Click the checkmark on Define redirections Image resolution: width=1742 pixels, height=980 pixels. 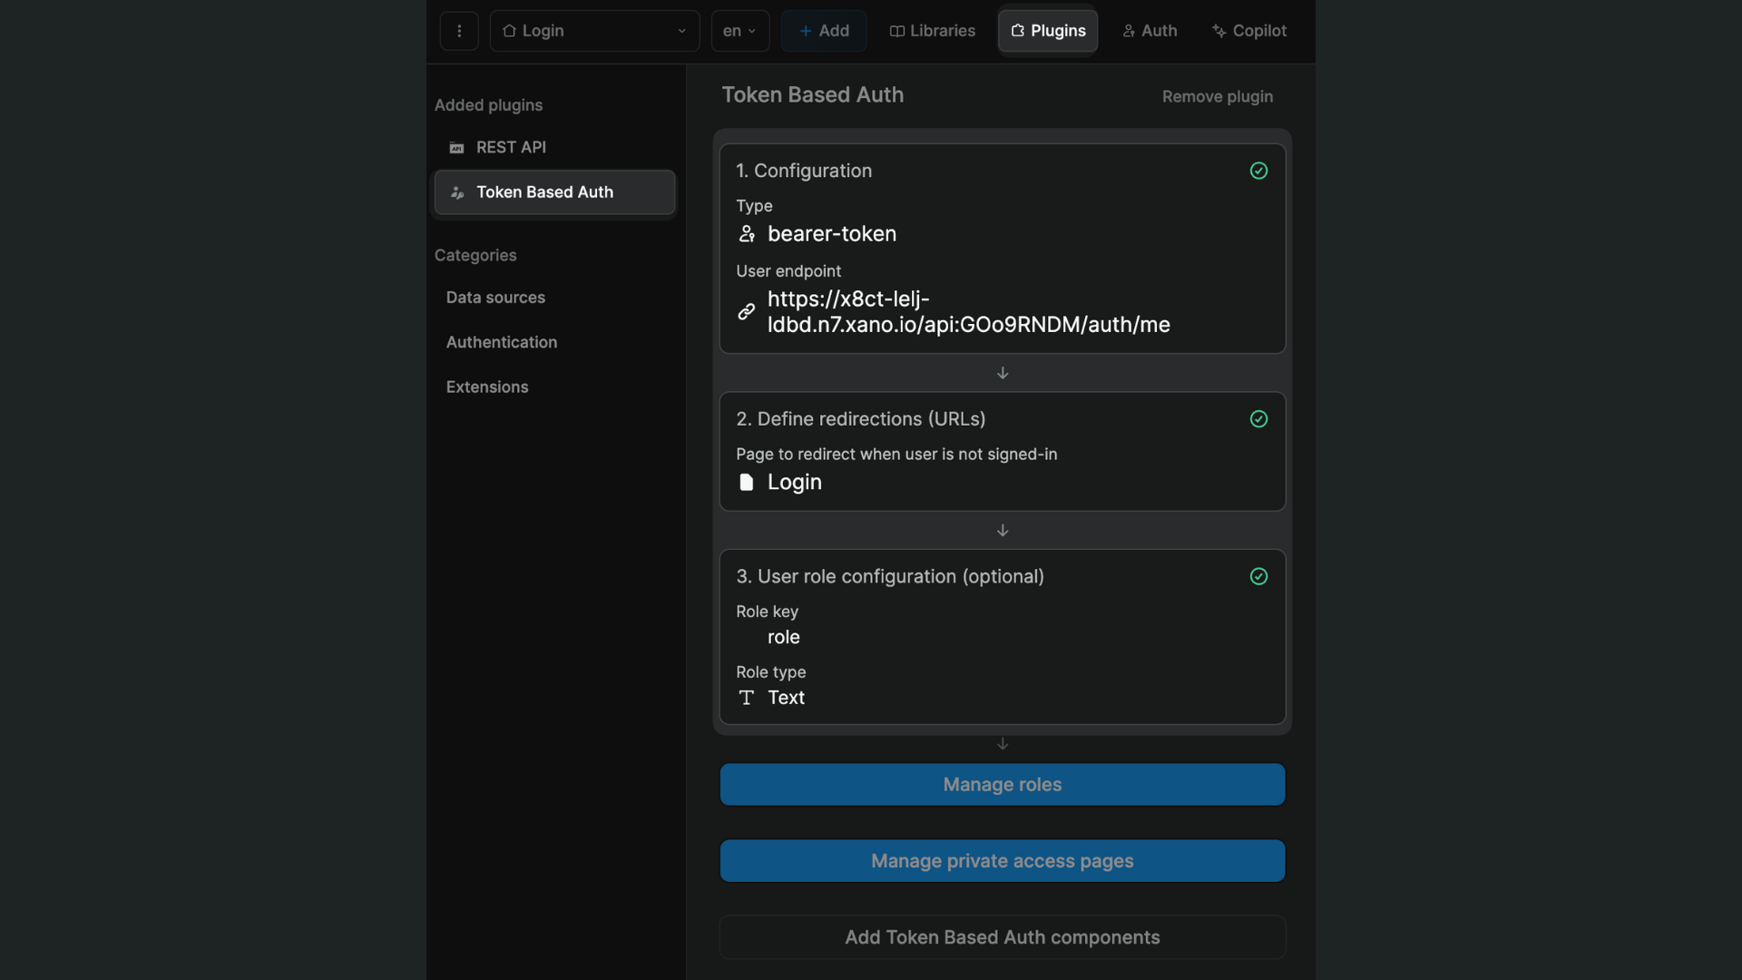tap(1259, 418)
